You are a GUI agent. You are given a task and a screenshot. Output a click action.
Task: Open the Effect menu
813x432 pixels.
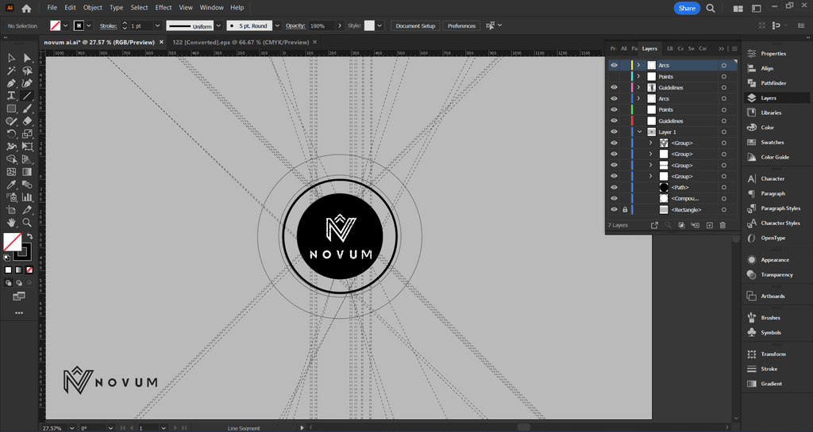tap(164, 7)
